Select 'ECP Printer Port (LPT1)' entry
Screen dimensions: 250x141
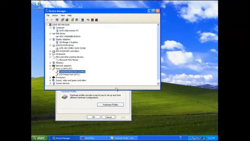70,74
